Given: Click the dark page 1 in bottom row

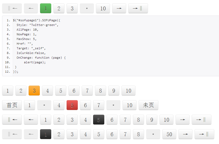Looking at the screenshot, I should (46, 134).
